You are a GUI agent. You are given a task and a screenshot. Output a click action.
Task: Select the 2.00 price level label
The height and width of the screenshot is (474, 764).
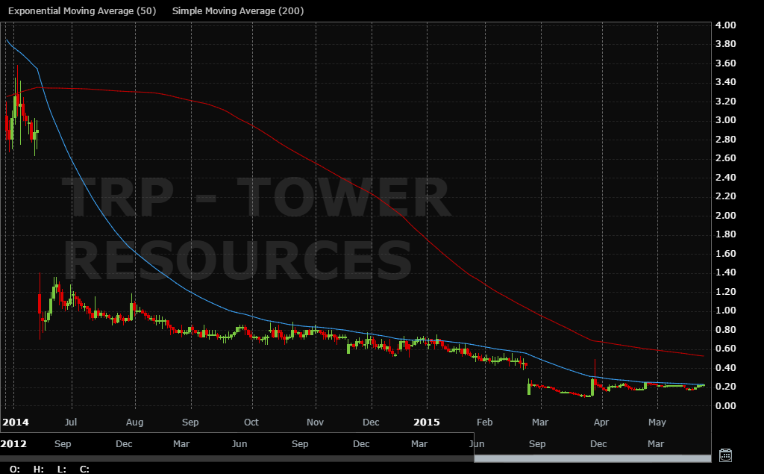(726, 216)
